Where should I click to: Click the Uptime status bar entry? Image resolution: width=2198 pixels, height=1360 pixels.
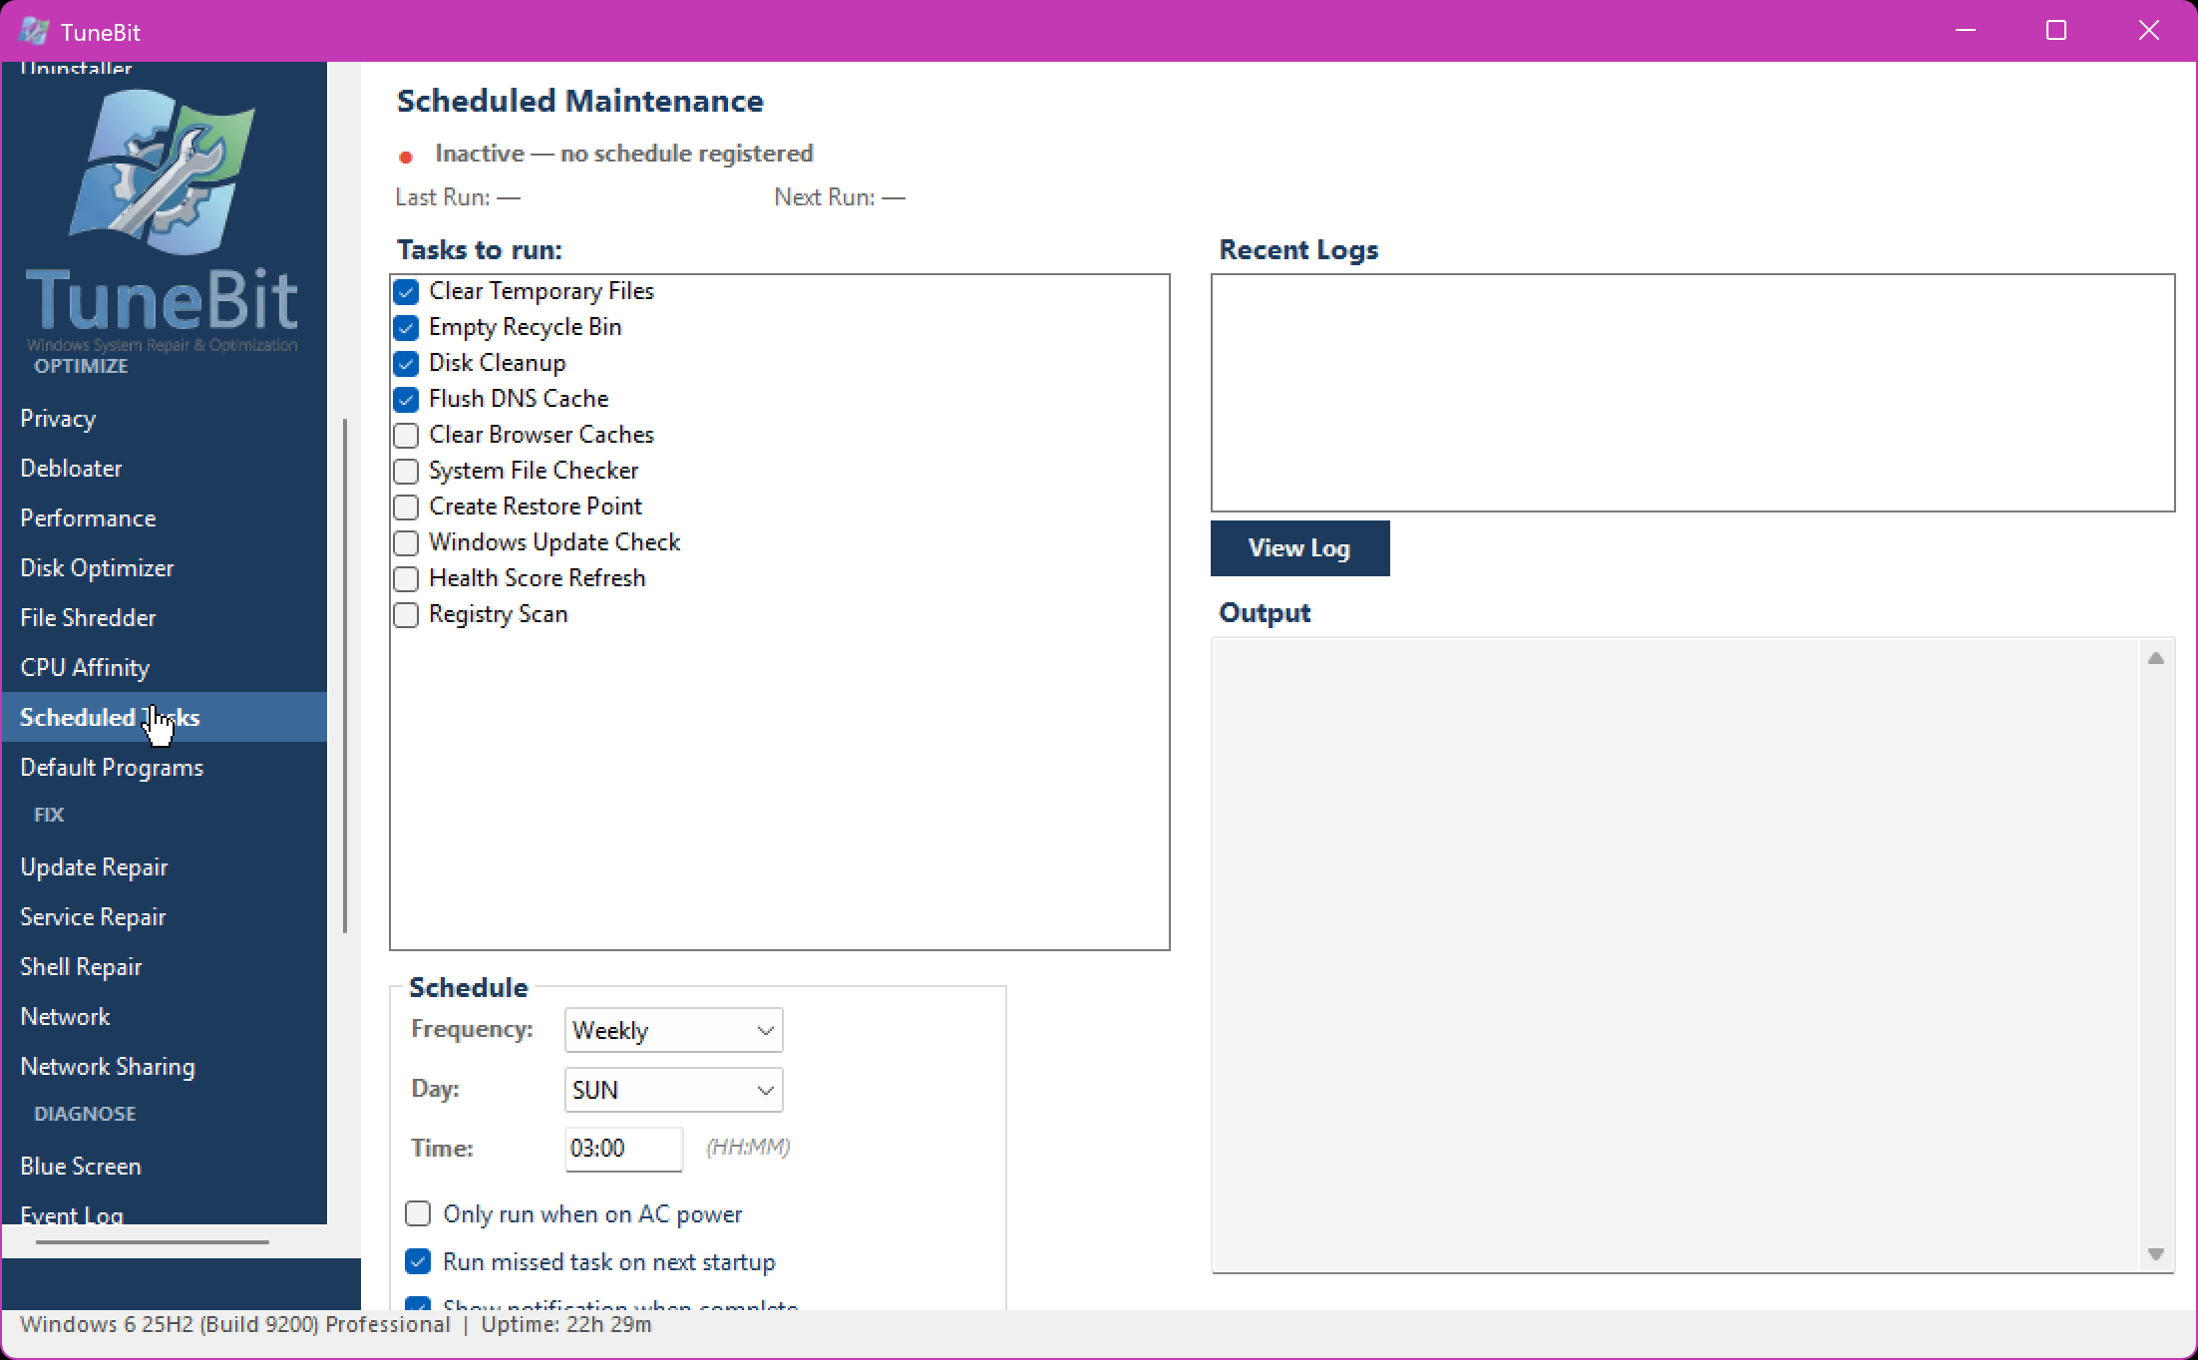(566, 1324)
